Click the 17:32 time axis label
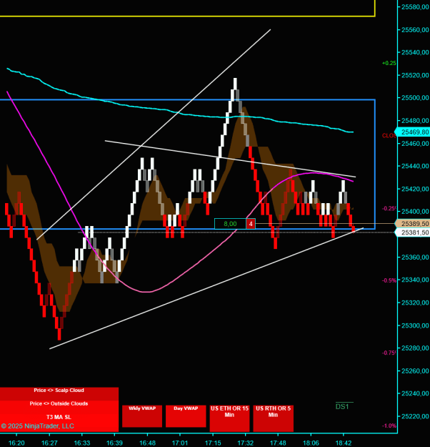The image size is (430, 447). (246, 443)
